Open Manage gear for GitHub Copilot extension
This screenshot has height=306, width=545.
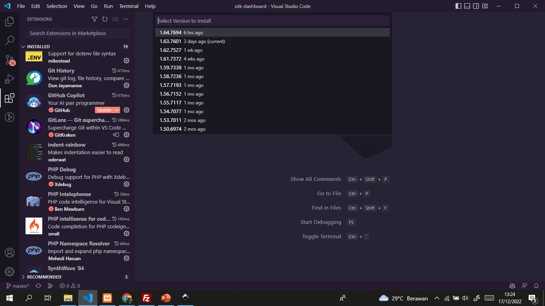pos(126,110)
